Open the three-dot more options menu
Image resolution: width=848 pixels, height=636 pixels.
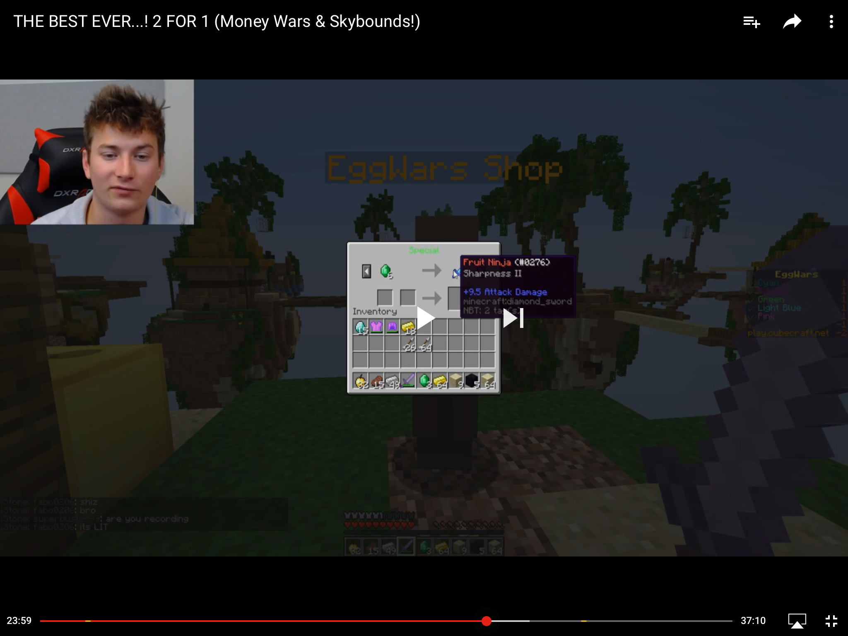(831, 22)
